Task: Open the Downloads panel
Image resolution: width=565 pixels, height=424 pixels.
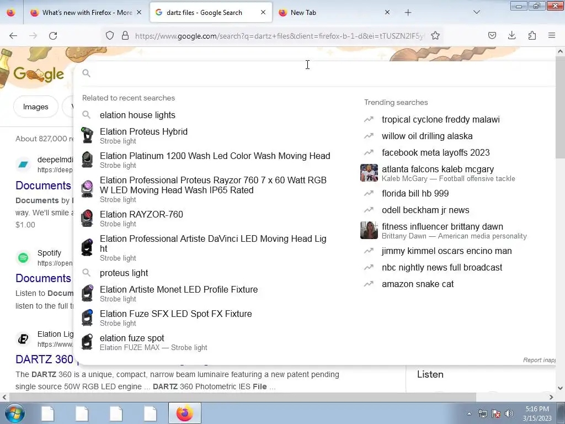Action: [x=511, y=35]
